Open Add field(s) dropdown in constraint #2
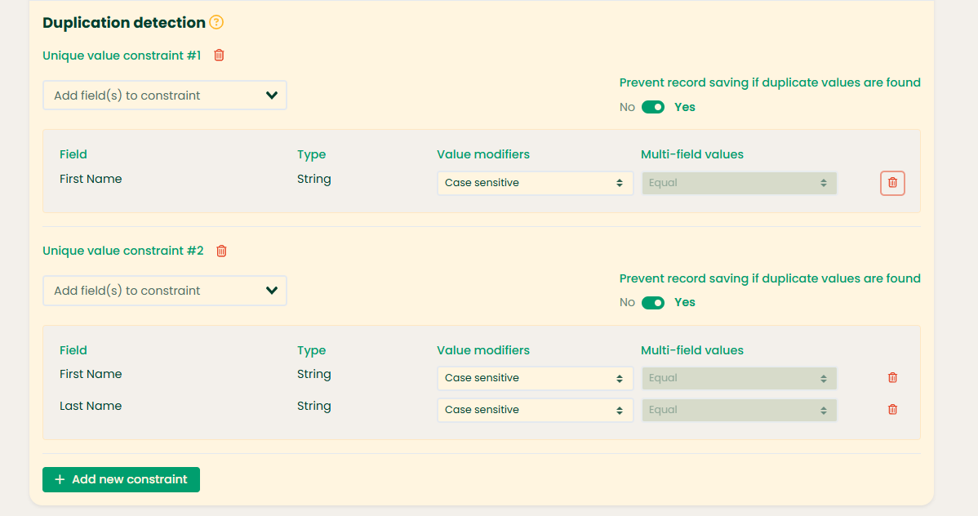Image resolution: width=978 pixels, height=516 pixels. 164,291
